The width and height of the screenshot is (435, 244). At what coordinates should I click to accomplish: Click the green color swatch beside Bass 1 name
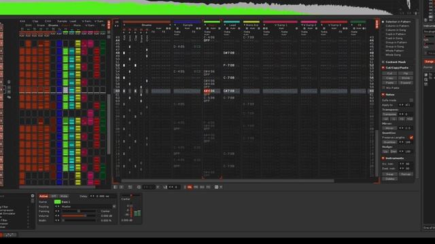click(57, 202)
